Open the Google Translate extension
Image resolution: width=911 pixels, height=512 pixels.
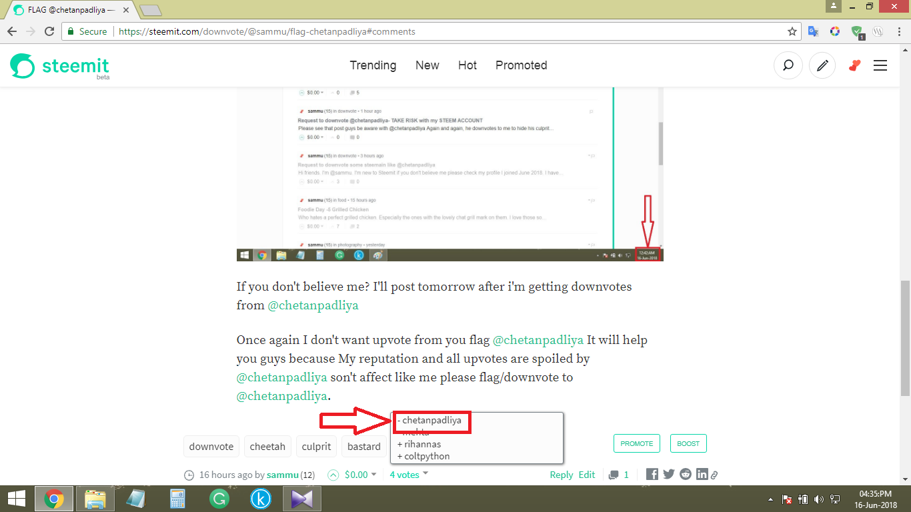813,31
